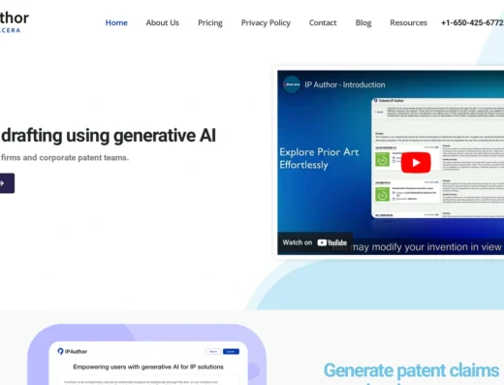Open Resources in the top menu

click(x=408, y=22)
